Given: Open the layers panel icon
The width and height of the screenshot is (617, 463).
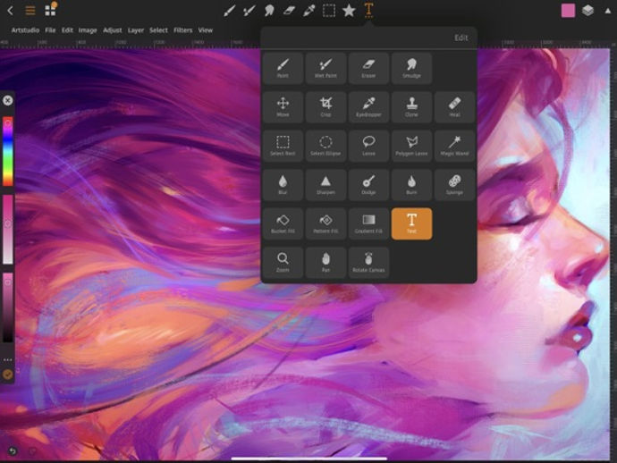Looking at the screenshot, I should click(587, 11).
